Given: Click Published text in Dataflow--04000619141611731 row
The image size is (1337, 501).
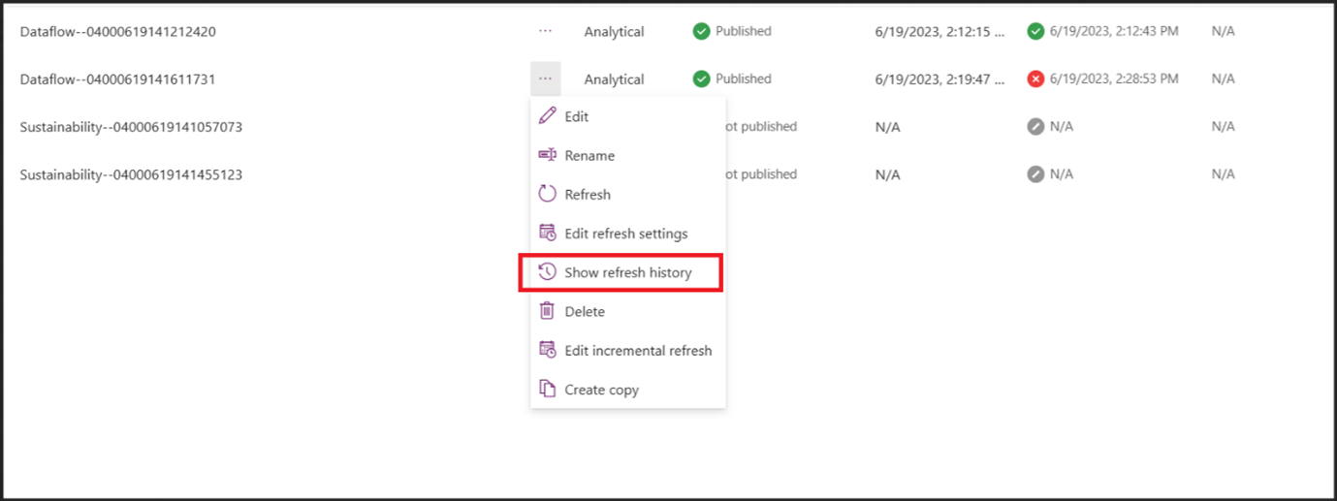Looking at the screenshot, I should (744, 78).
